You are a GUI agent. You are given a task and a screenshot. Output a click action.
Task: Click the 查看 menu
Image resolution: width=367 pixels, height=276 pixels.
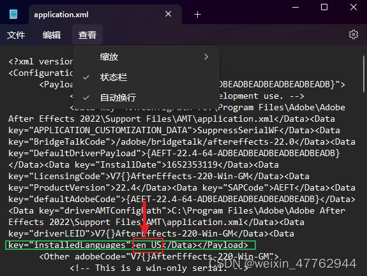pyautogui.click(x=87, y=35)
